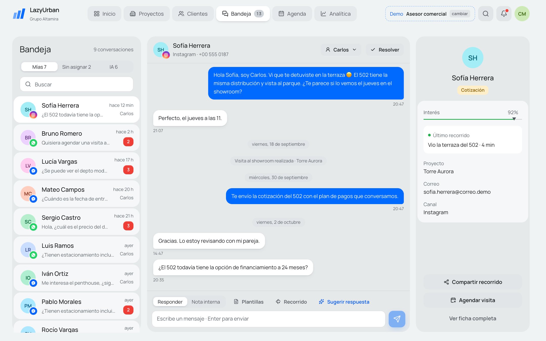Click the LazyUrban logo icon
Viewport: 546px width, 341px height.
(19, 14)
